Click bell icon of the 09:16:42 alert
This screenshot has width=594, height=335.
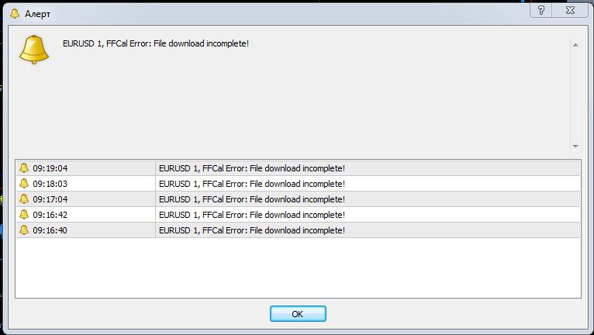pos(24,215)
